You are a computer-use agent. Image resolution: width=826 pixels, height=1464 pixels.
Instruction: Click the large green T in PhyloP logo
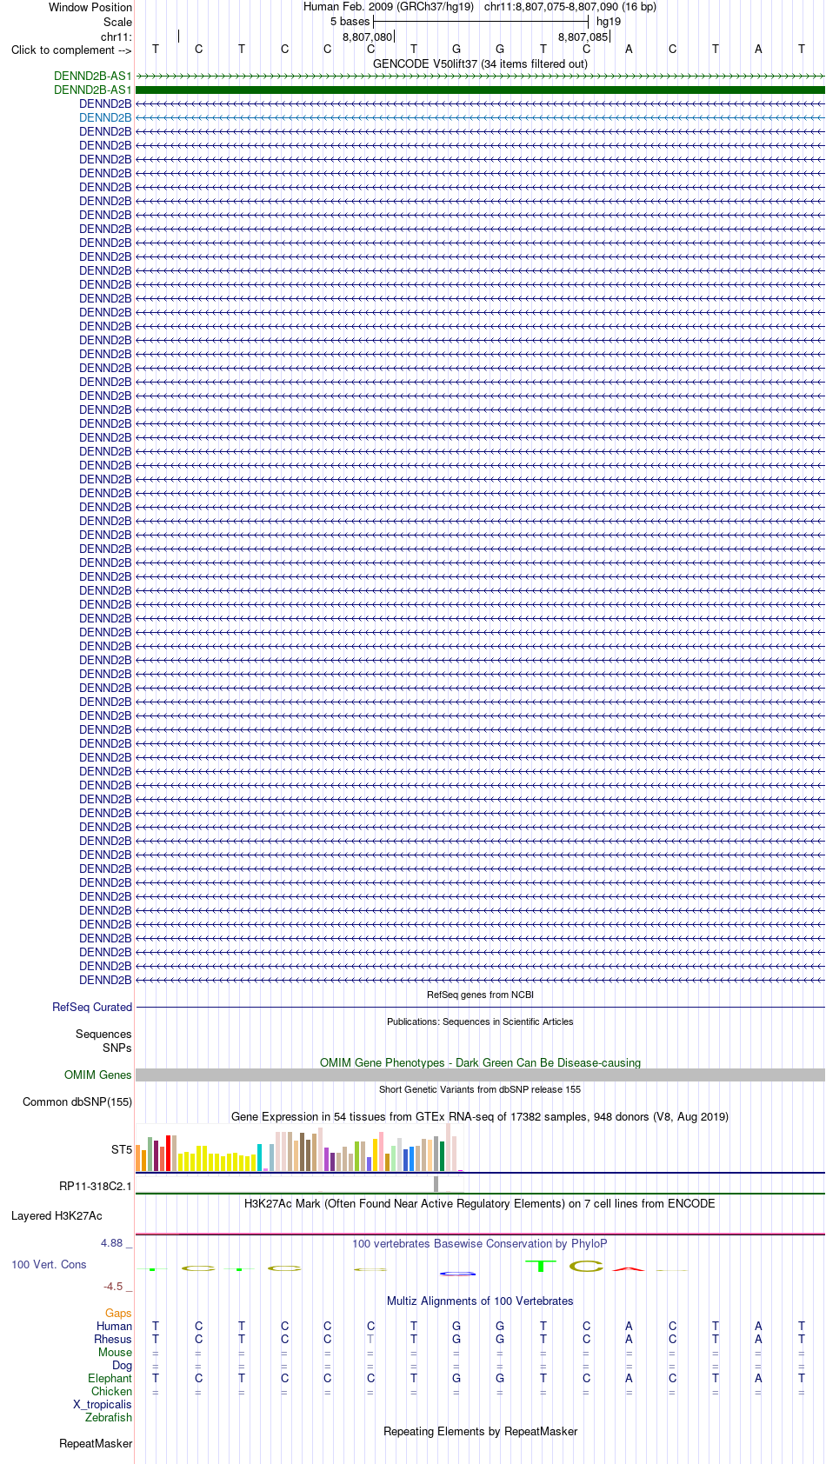tap(541, 1266)
